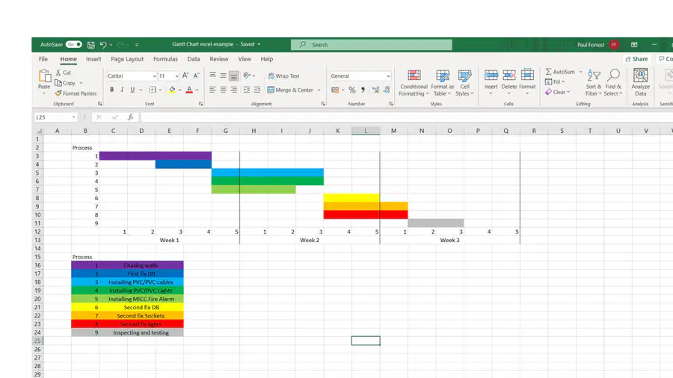Image resolution: width=673 pixels, height=378 pixels.
Task: Click the Fill Color bucket icon
Action: 172,90
